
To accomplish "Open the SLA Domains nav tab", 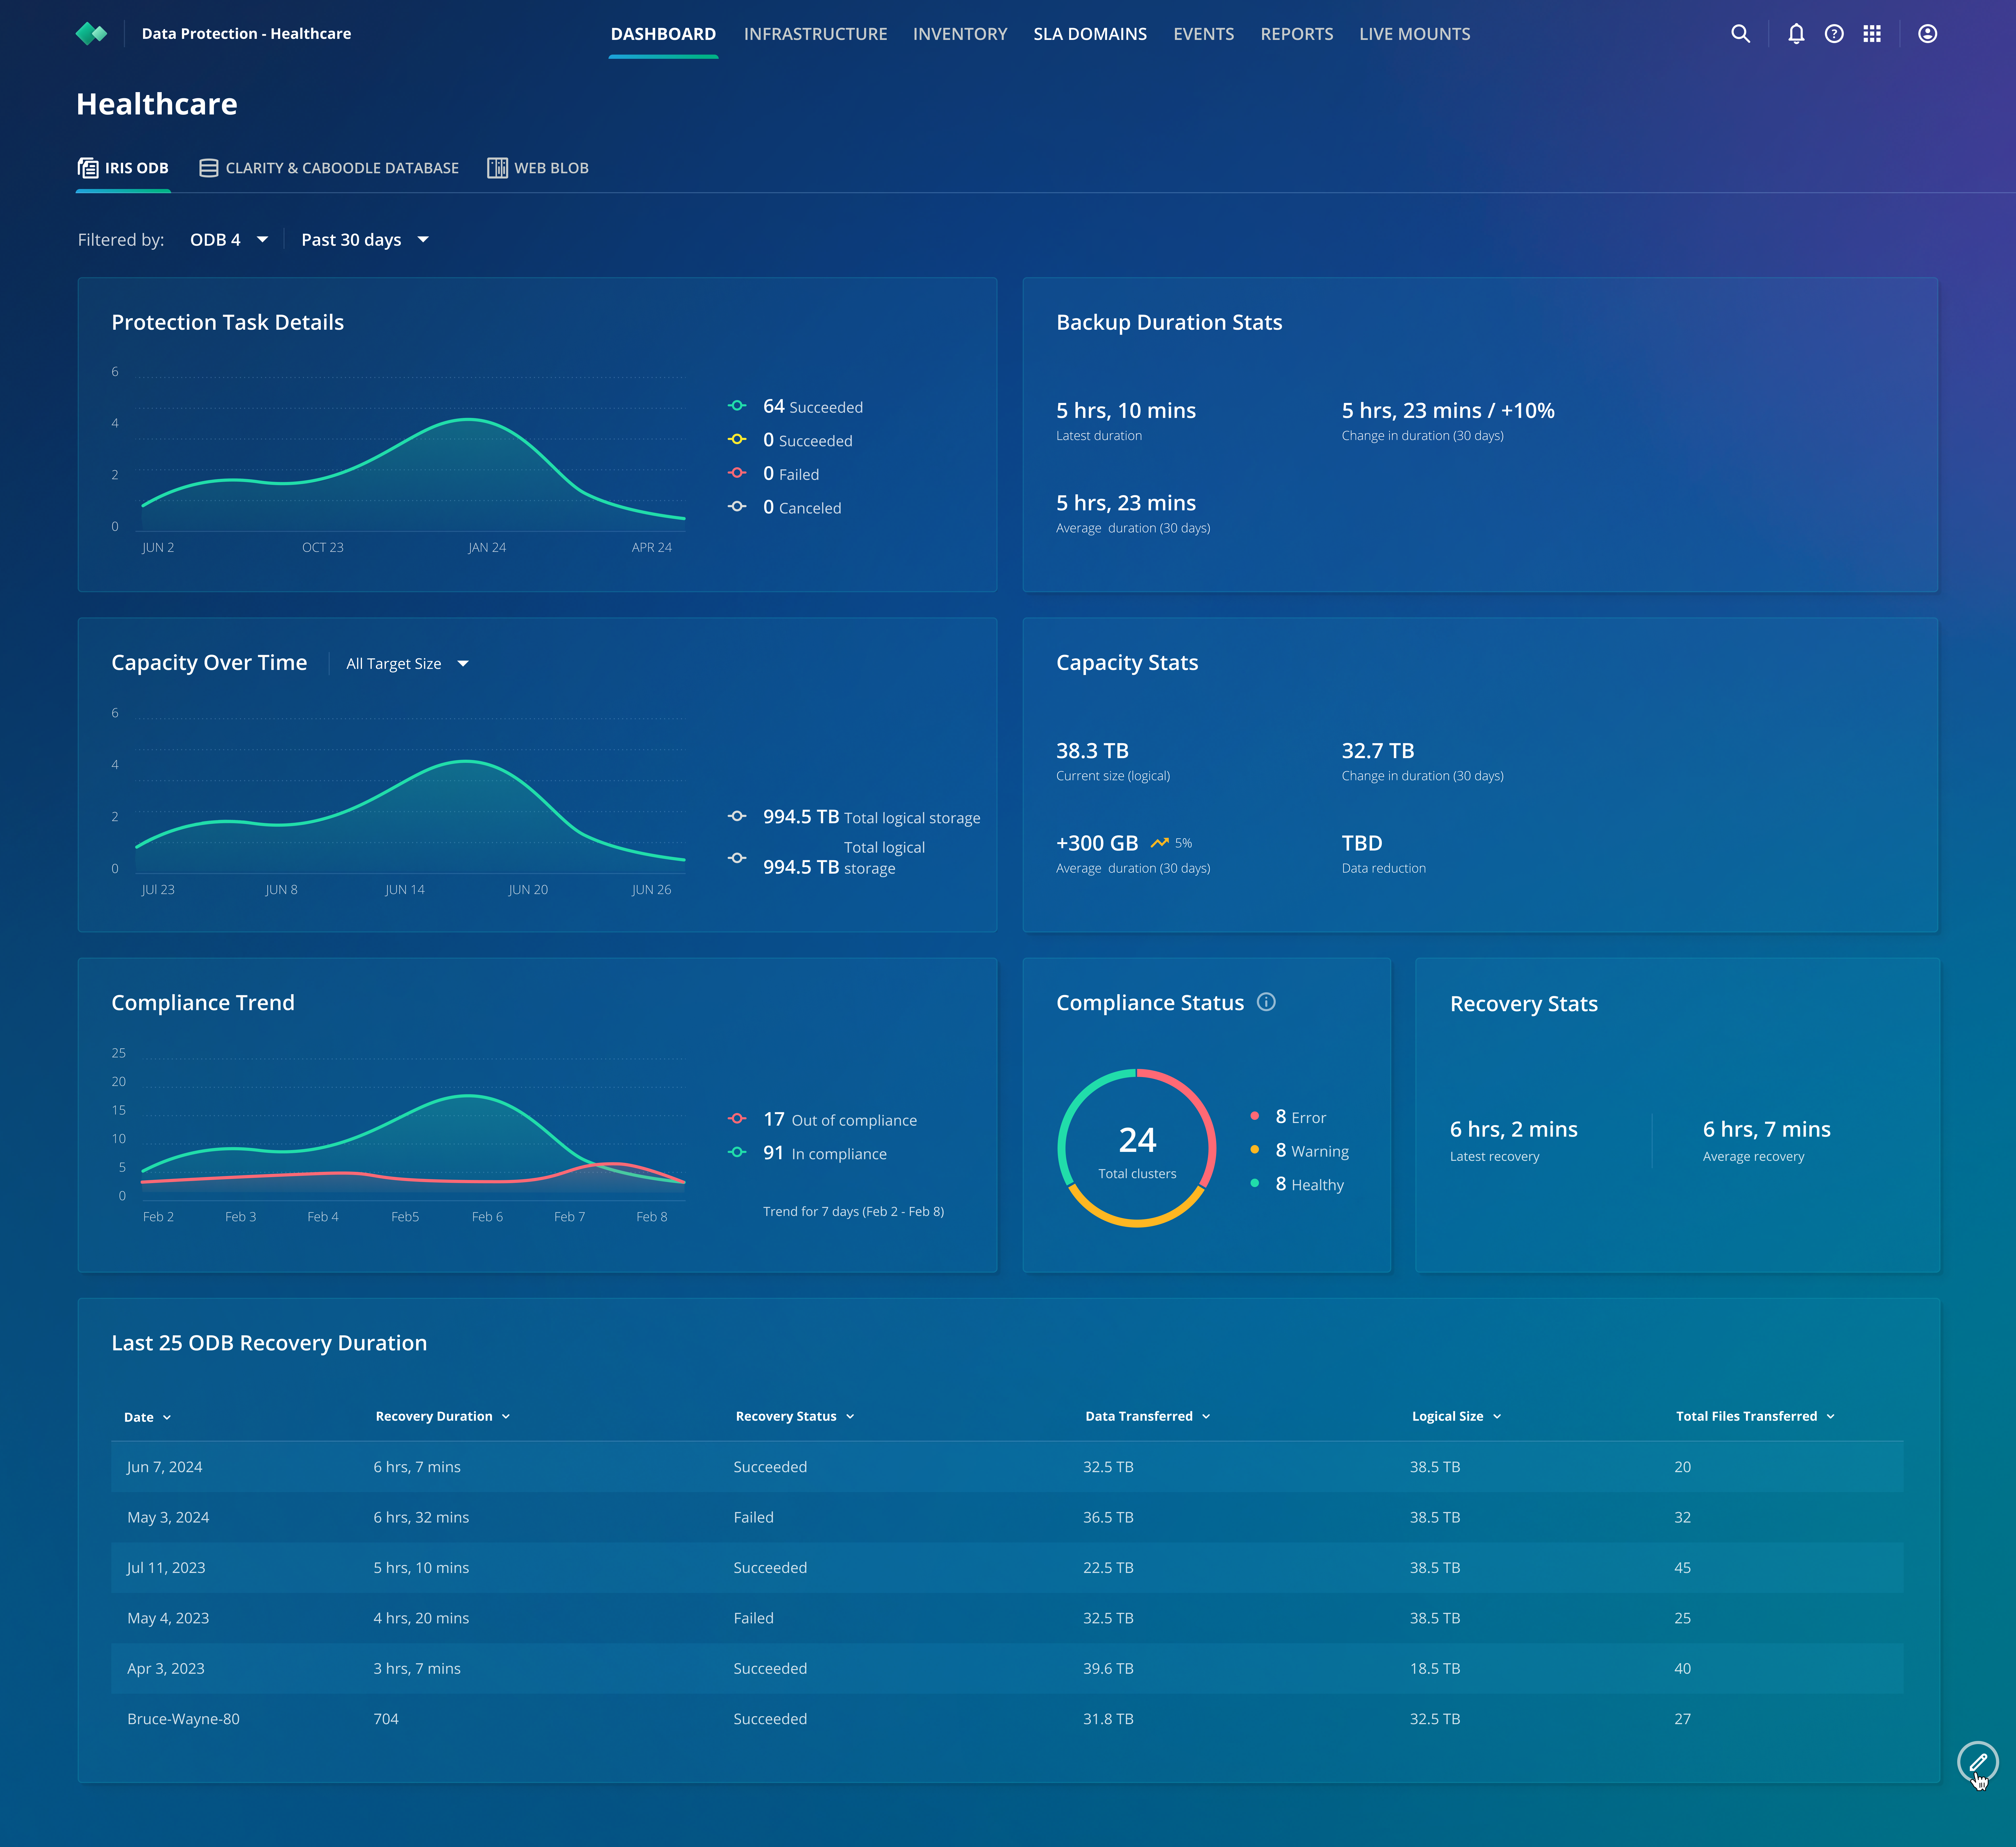I will click(x=1090, y=34).
